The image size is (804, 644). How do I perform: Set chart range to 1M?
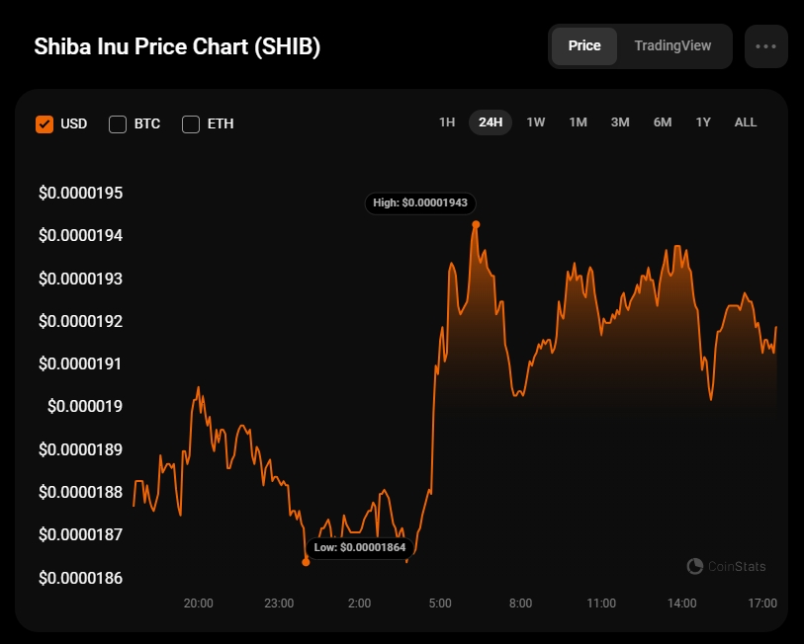click(578, 122)
